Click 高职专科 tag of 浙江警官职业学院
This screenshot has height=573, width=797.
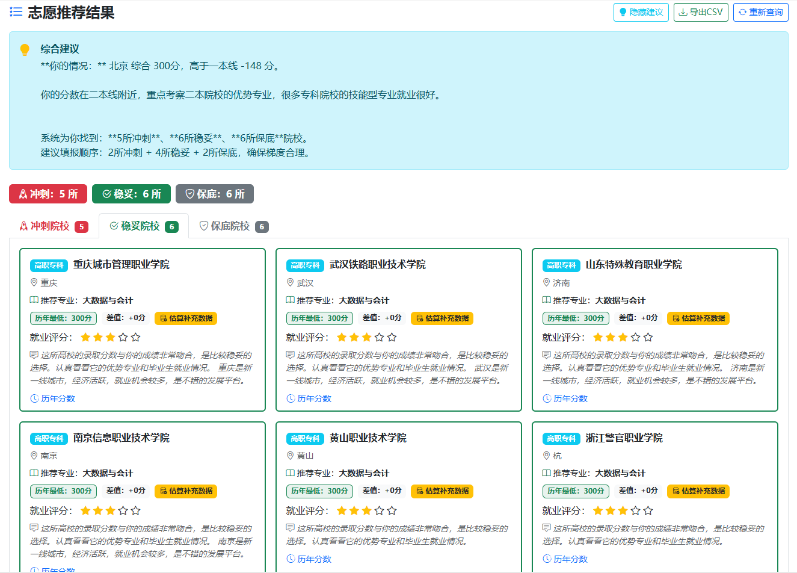561,439
